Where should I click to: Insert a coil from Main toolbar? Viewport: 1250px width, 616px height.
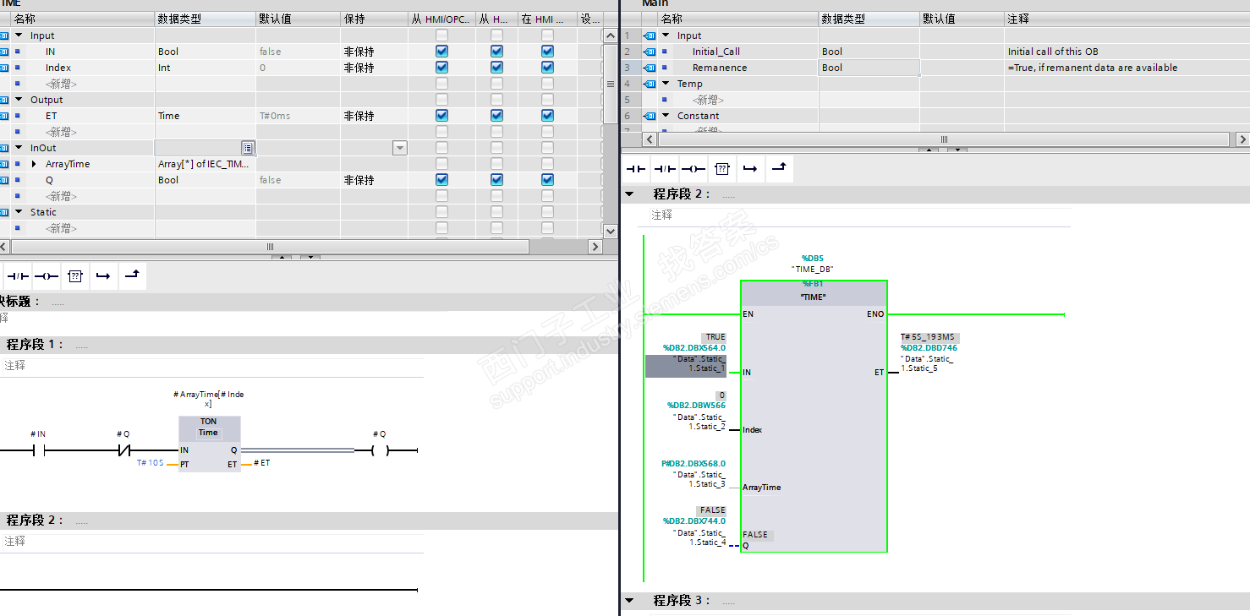click(693, 169)
